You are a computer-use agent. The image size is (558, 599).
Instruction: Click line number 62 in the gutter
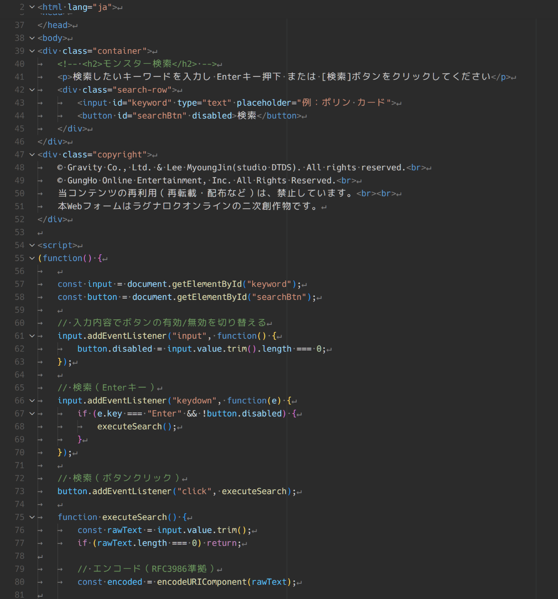coord(19,349)
